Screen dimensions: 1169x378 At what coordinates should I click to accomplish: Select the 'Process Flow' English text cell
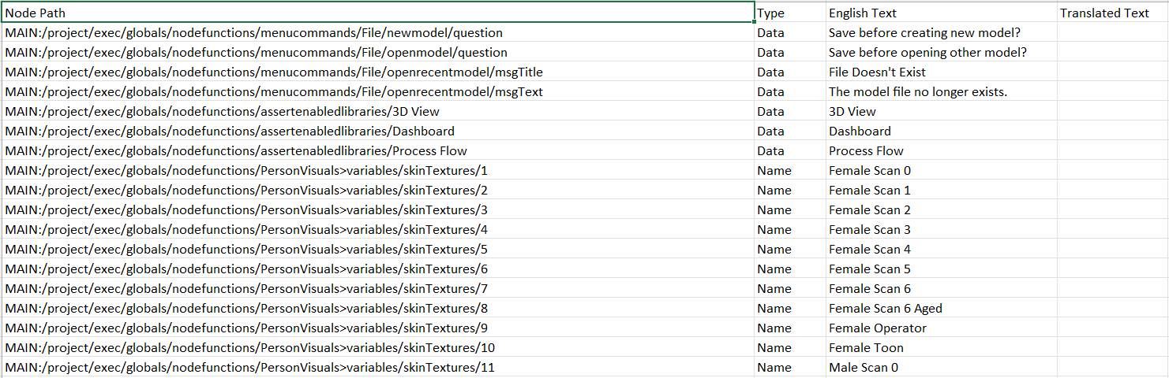[x=942, y=150]
